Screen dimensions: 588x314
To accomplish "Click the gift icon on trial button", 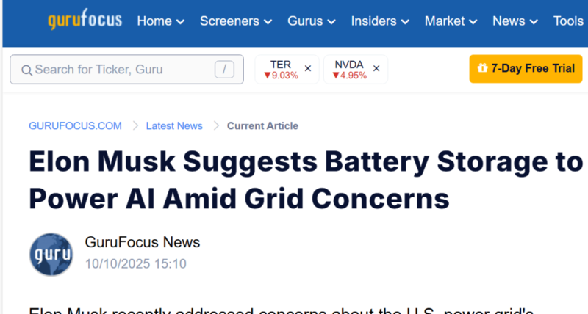I will (482, 69).
